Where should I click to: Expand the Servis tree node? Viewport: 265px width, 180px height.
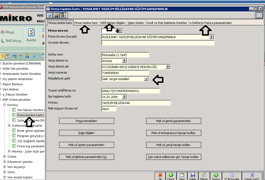click(5, 172)
